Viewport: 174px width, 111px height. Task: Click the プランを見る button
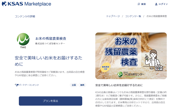(x=50, y=101)
